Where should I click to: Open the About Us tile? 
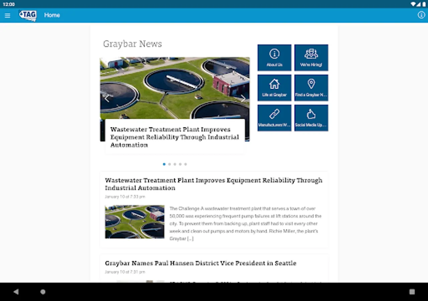275,58
